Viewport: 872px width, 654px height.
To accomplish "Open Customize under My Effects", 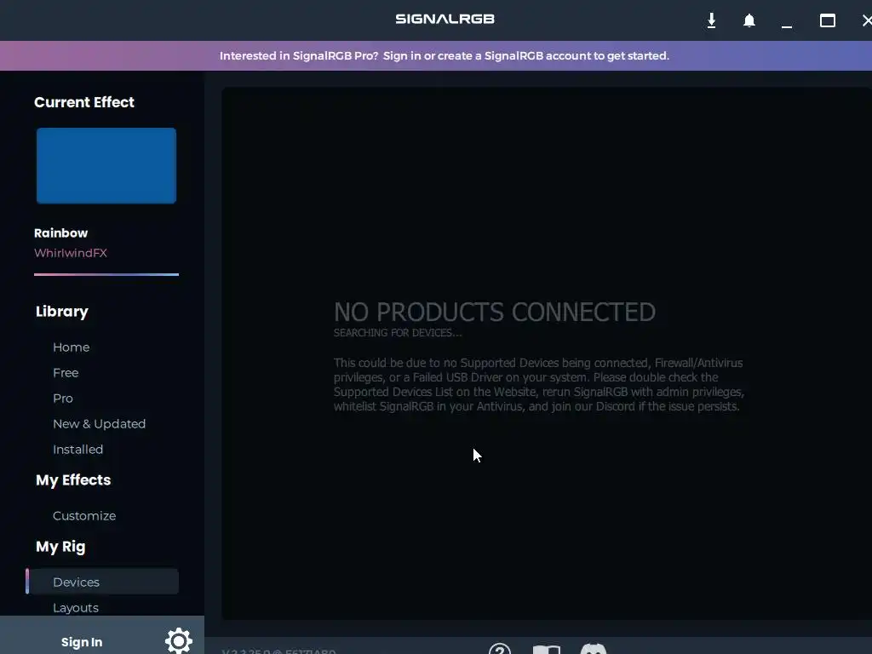I will tap(84, 515).
